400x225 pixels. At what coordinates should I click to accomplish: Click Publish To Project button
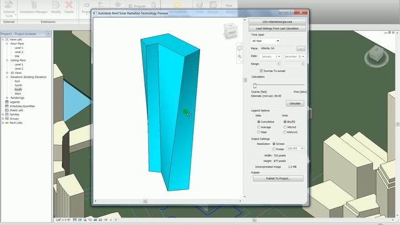(x=278, y=178)
